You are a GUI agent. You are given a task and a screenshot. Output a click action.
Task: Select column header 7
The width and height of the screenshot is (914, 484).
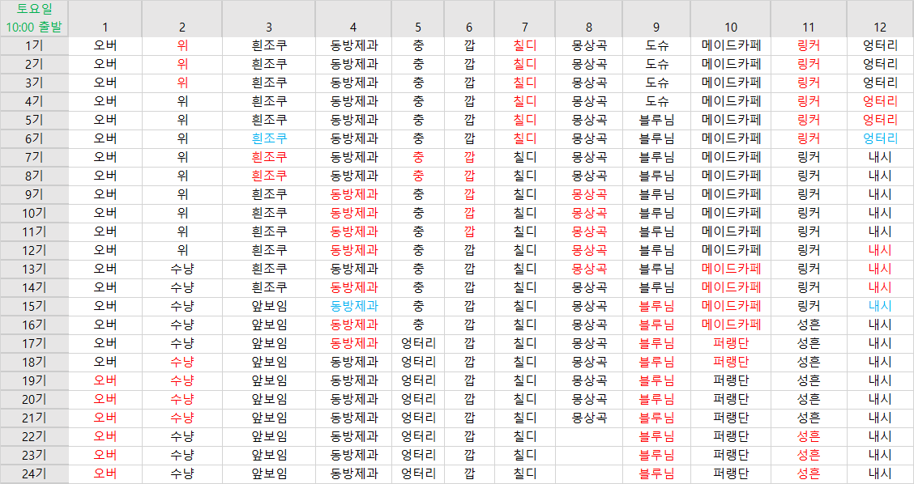(x=524, y=27)
